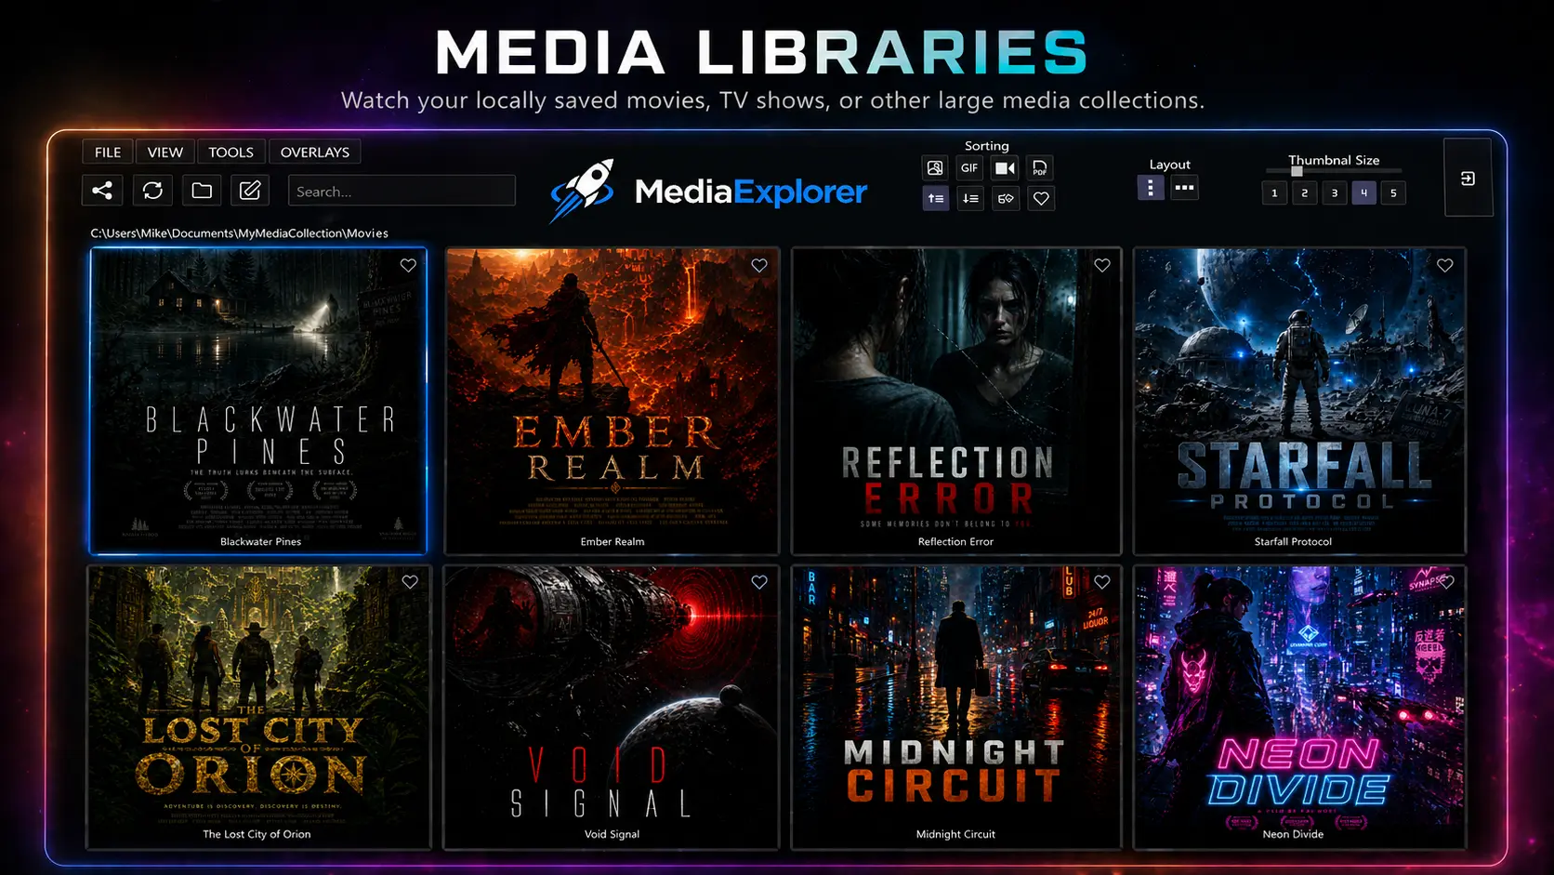Screen dimensions: 1554x875
Task: Filter sorting by images icon
Action: pyautogui.click(x=935, y=168)
